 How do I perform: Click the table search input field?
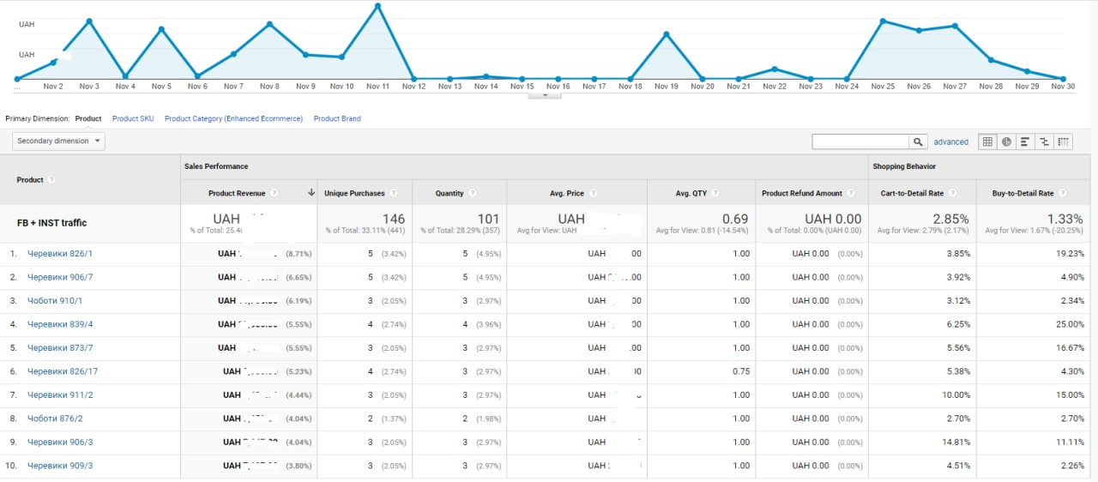[860, 142]
